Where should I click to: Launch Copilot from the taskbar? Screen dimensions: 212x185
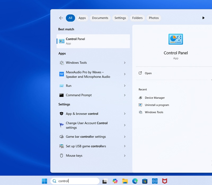(x=115, y=181)
